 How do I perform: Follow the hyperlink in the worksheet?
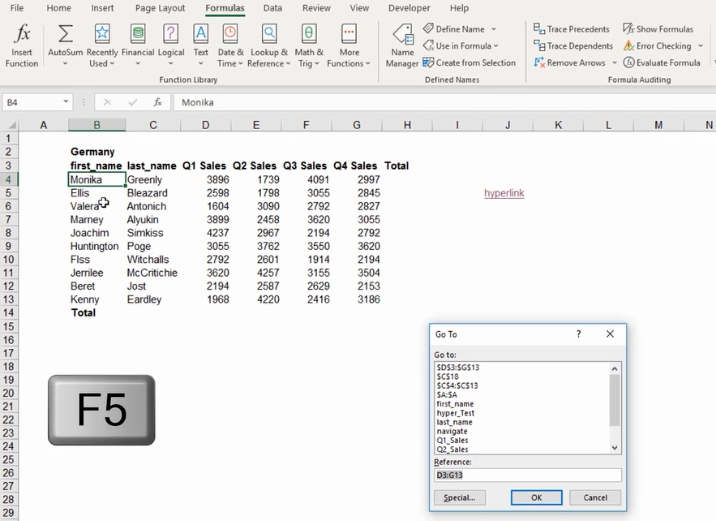click(504, 194)
